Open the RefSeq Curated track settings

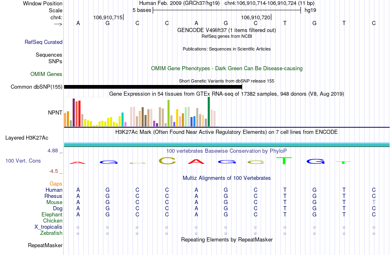[x=44, y=42]
